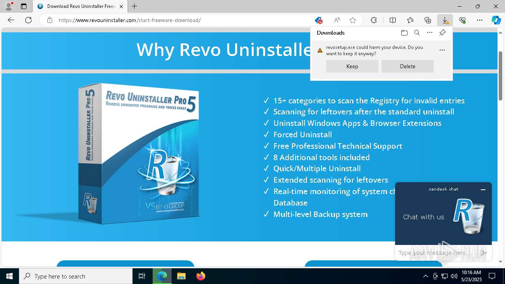Open File Explorer on the taskbar
Screen dimensions: 505x284
[x=181, y=276]
